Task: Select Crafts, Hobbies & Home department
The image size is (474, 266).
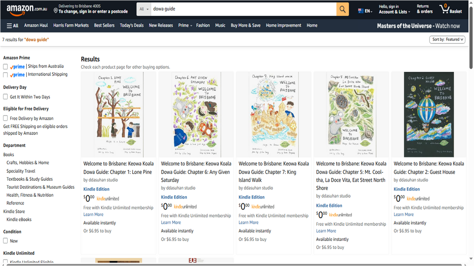Action: (28, 162)
